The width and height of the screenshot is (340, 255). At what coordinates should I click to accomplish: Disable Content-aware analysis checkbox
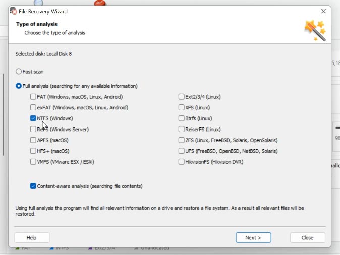33,186
